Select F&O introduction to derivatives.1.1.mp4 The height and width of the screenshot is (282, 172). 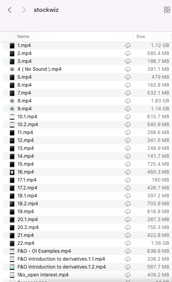click(x=87, y=259)
